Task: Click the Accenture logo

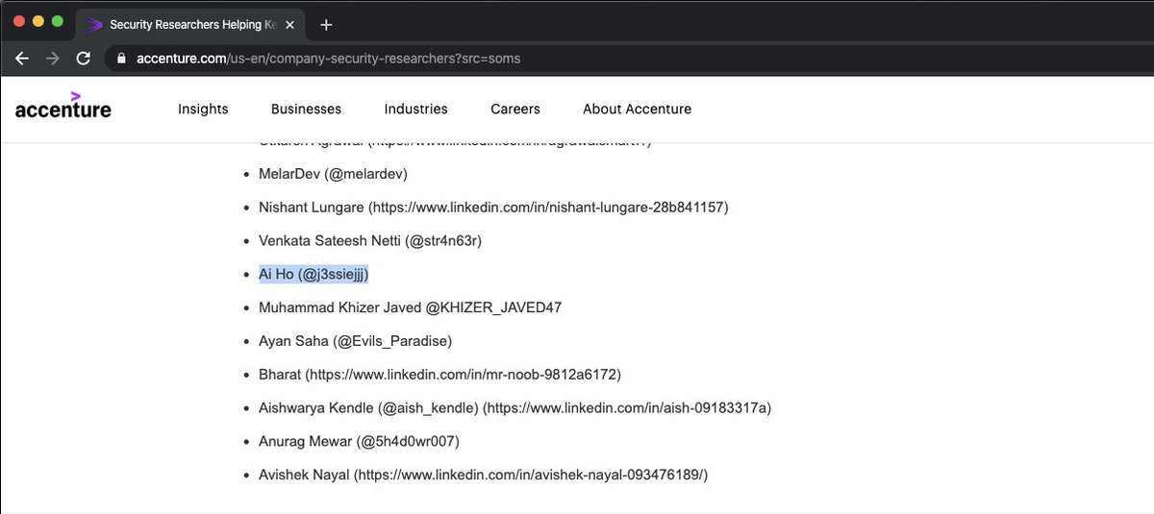Action: tap(63, 105)
